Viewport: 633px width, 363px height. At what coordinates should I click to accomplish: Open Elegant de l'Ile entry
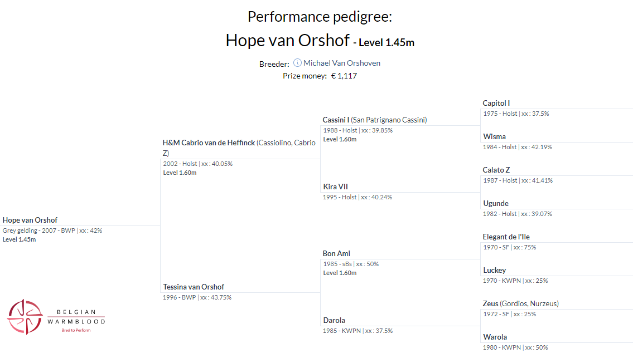coord(506,237)
